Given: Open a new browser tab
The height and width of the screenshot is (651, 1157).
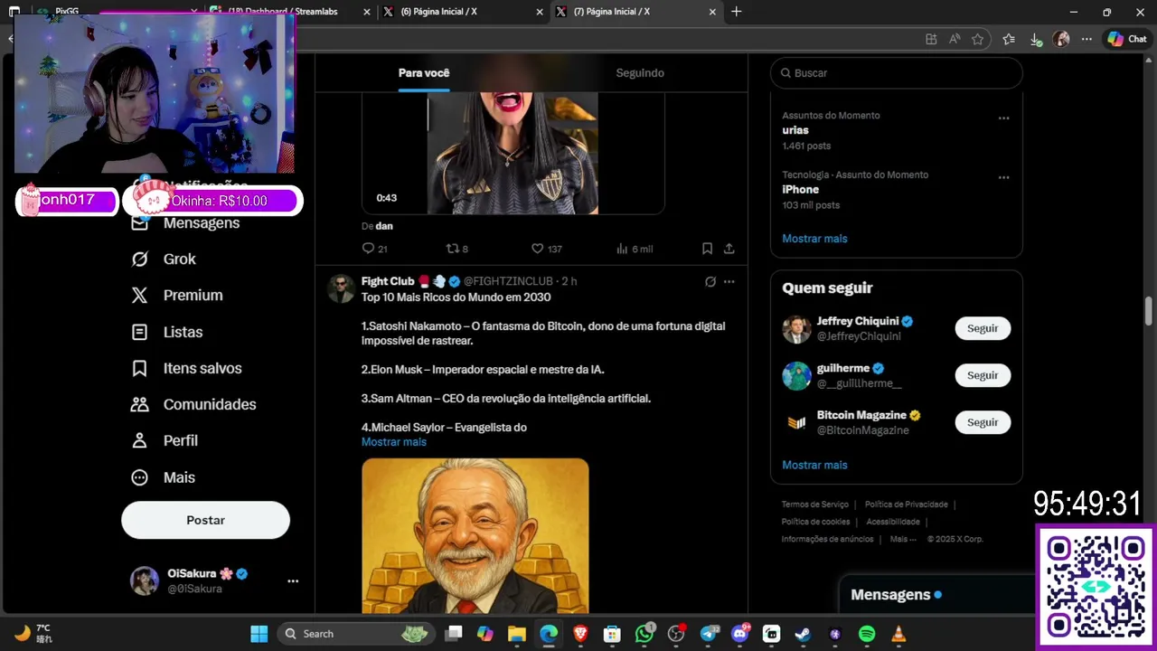Looking at the screenshot, I should coord(737,12).
